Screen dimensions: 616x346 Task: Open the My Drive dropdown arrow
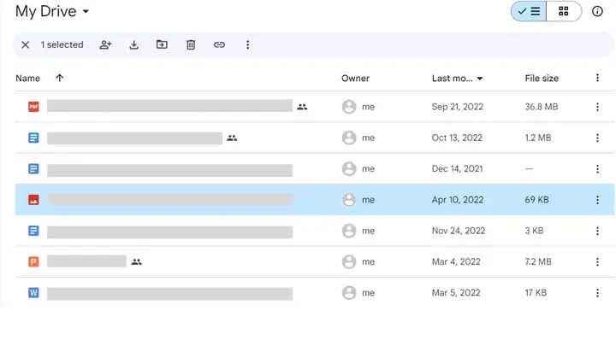pos(86,11)
